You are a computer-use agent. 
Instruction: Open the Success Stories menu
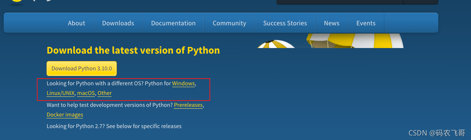click(285, 23)
